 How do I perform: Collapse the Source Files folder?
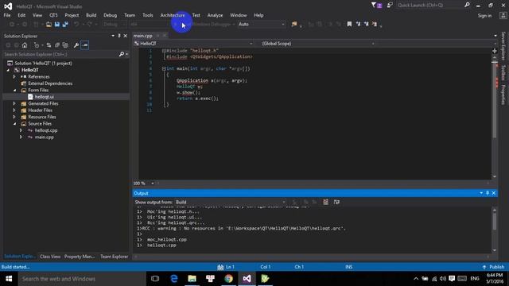click(14, 124)
